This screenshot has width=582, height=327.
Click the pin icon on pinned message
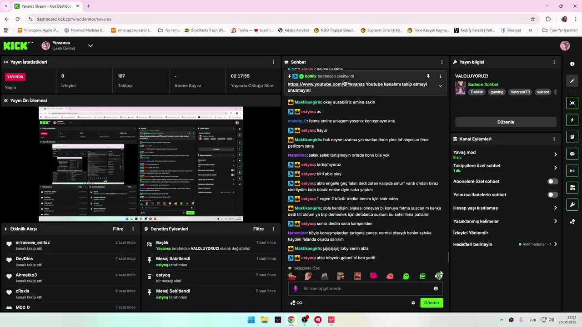point(428,76)
